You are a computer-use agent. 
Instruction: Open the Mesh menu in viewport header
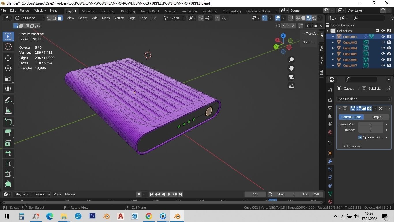[x=106, y=18]
